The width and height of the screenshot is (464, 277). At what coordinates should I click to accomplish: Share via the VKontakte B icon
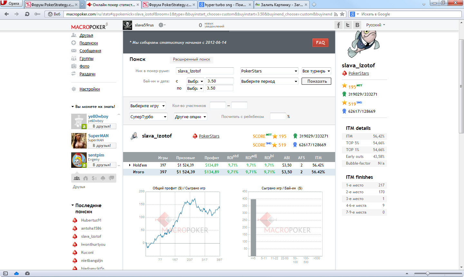tap(357, 25)
